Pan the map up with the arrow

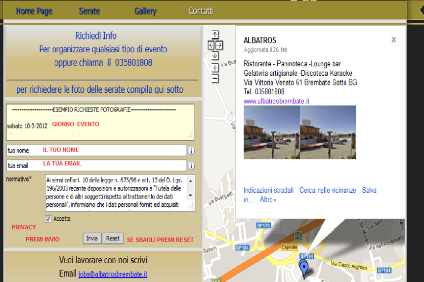click(x=215, y=35)
